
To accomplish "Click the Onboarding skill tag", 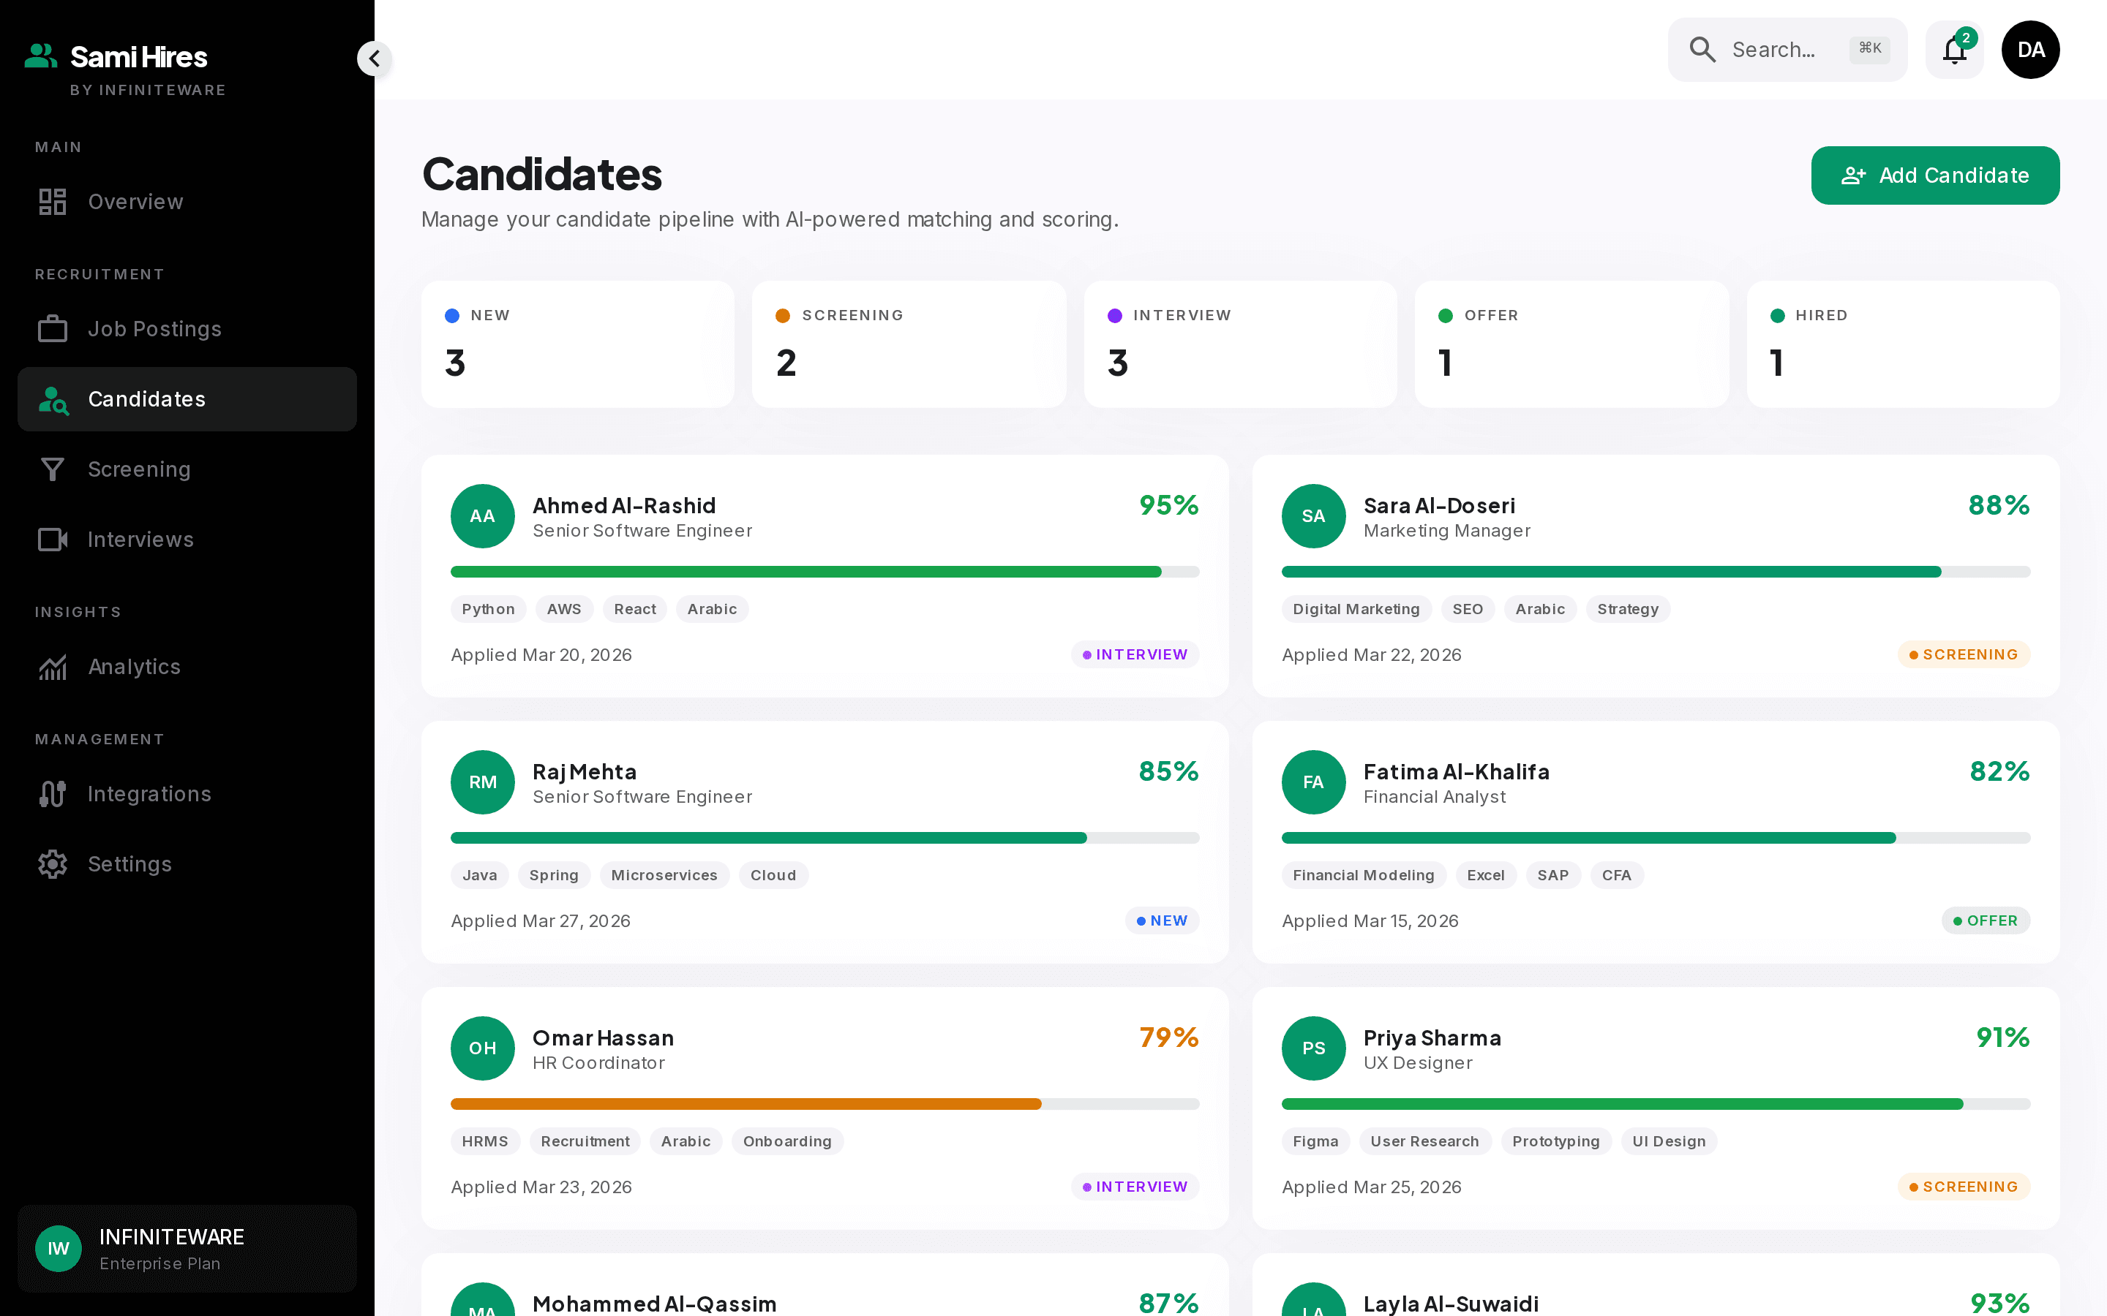I will pos(787,1141).
